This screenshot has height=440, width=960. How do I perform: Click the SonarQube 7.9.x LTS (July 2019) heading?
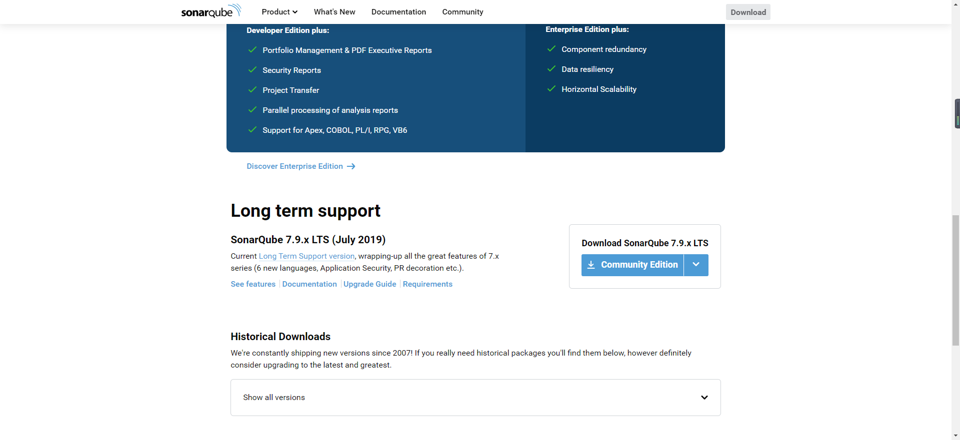(308, 240)
